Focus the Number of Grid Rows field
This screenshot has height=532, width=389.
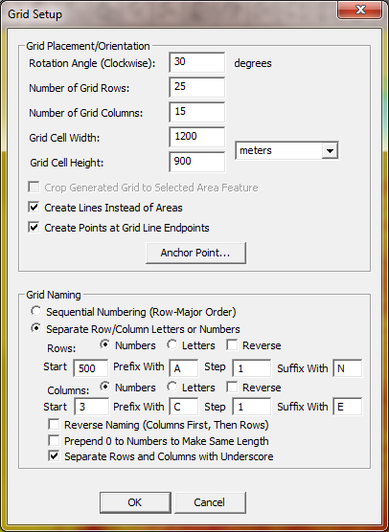click(x=197, y=87)
